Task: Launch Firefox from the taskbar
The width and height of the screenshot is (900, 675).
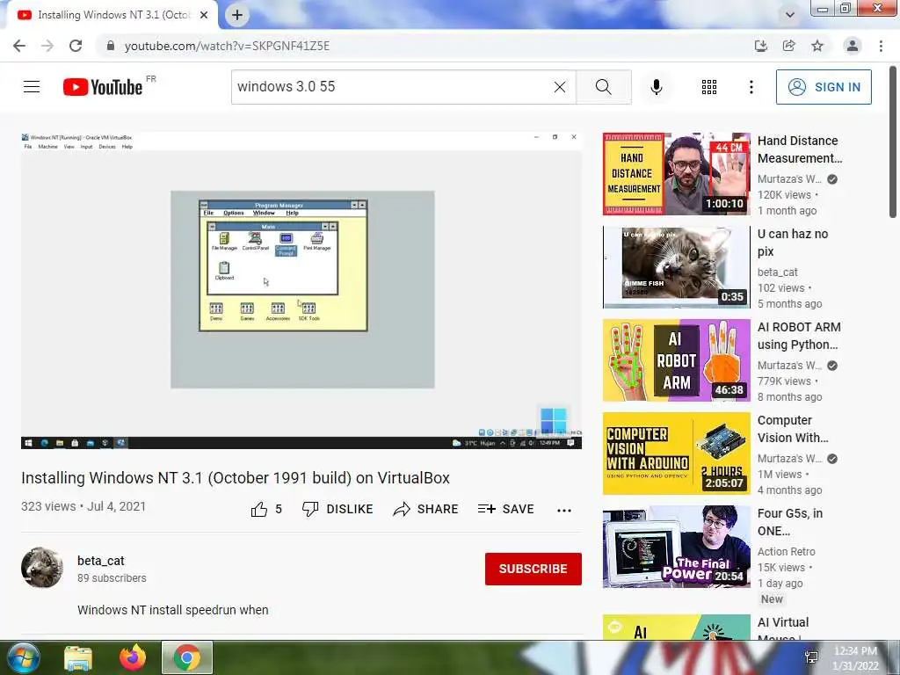Action: point(133,657)
